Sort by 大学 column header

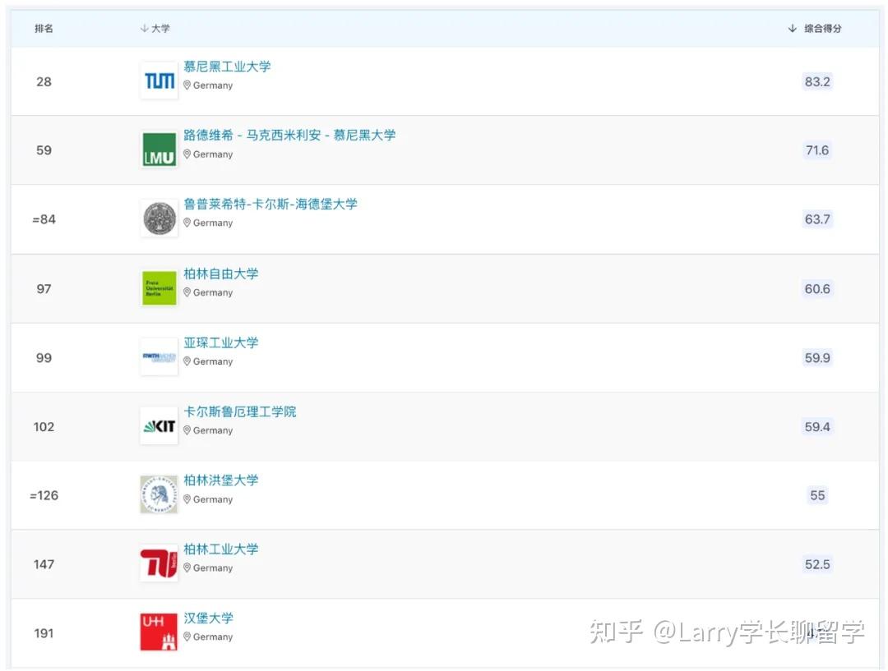coord(155,28)
